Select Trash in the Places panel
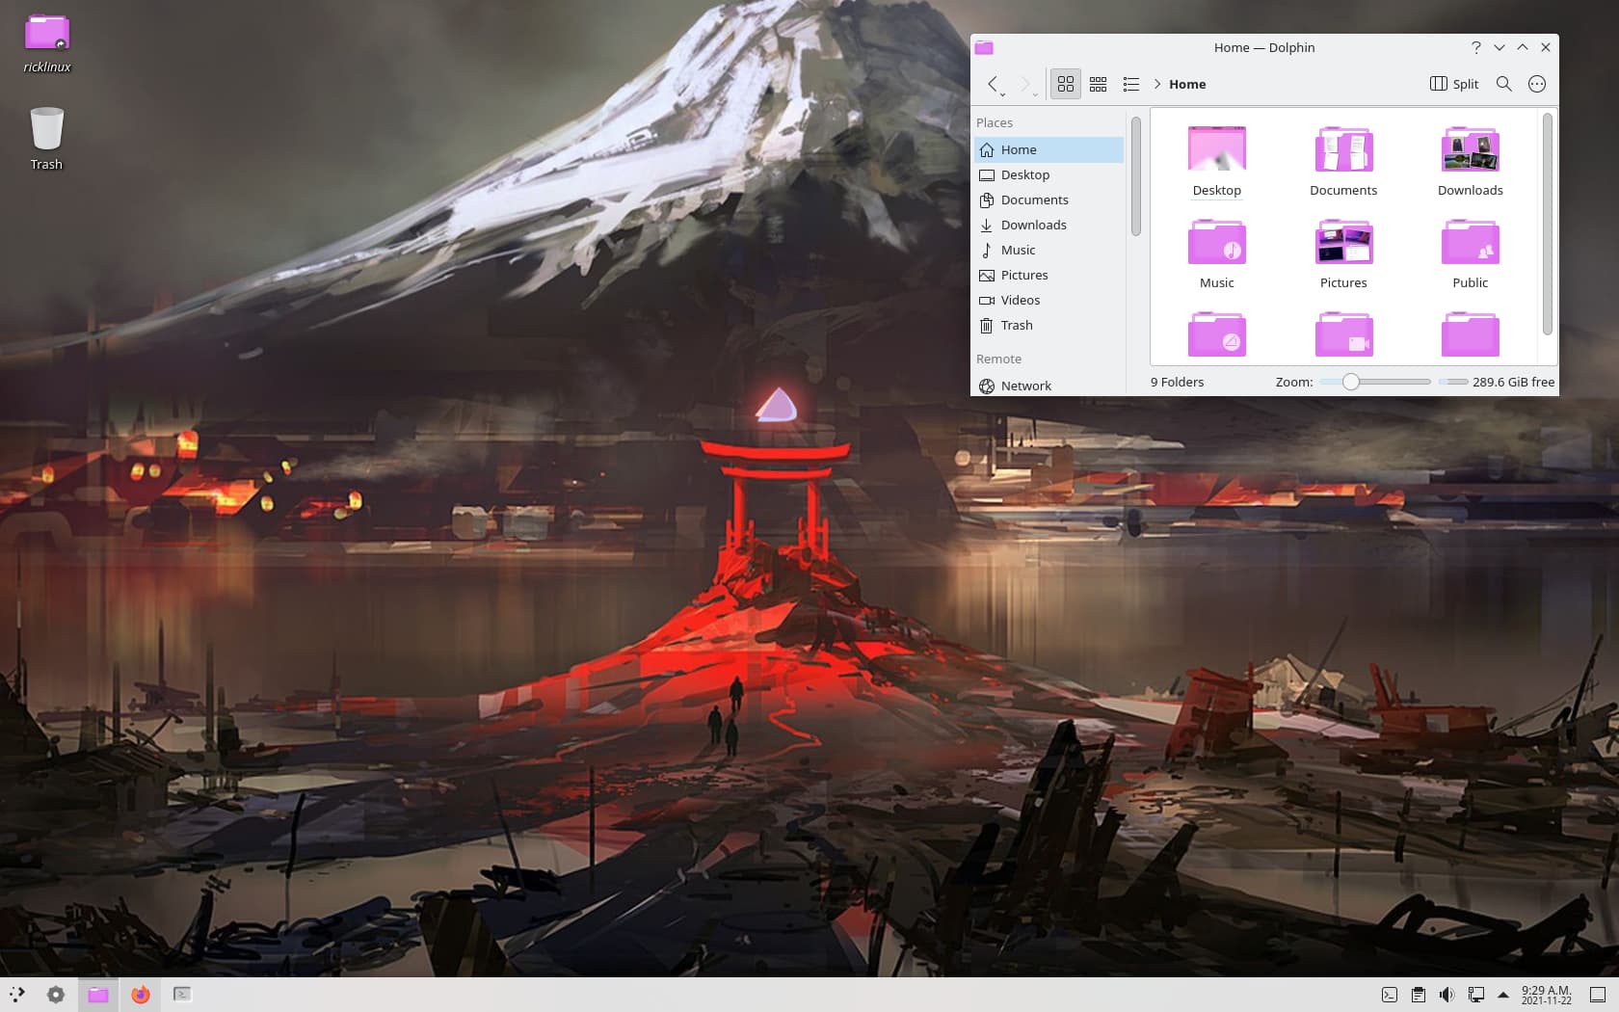This screenshot has height=1012, width=1619. click(x=1048, y=325)
